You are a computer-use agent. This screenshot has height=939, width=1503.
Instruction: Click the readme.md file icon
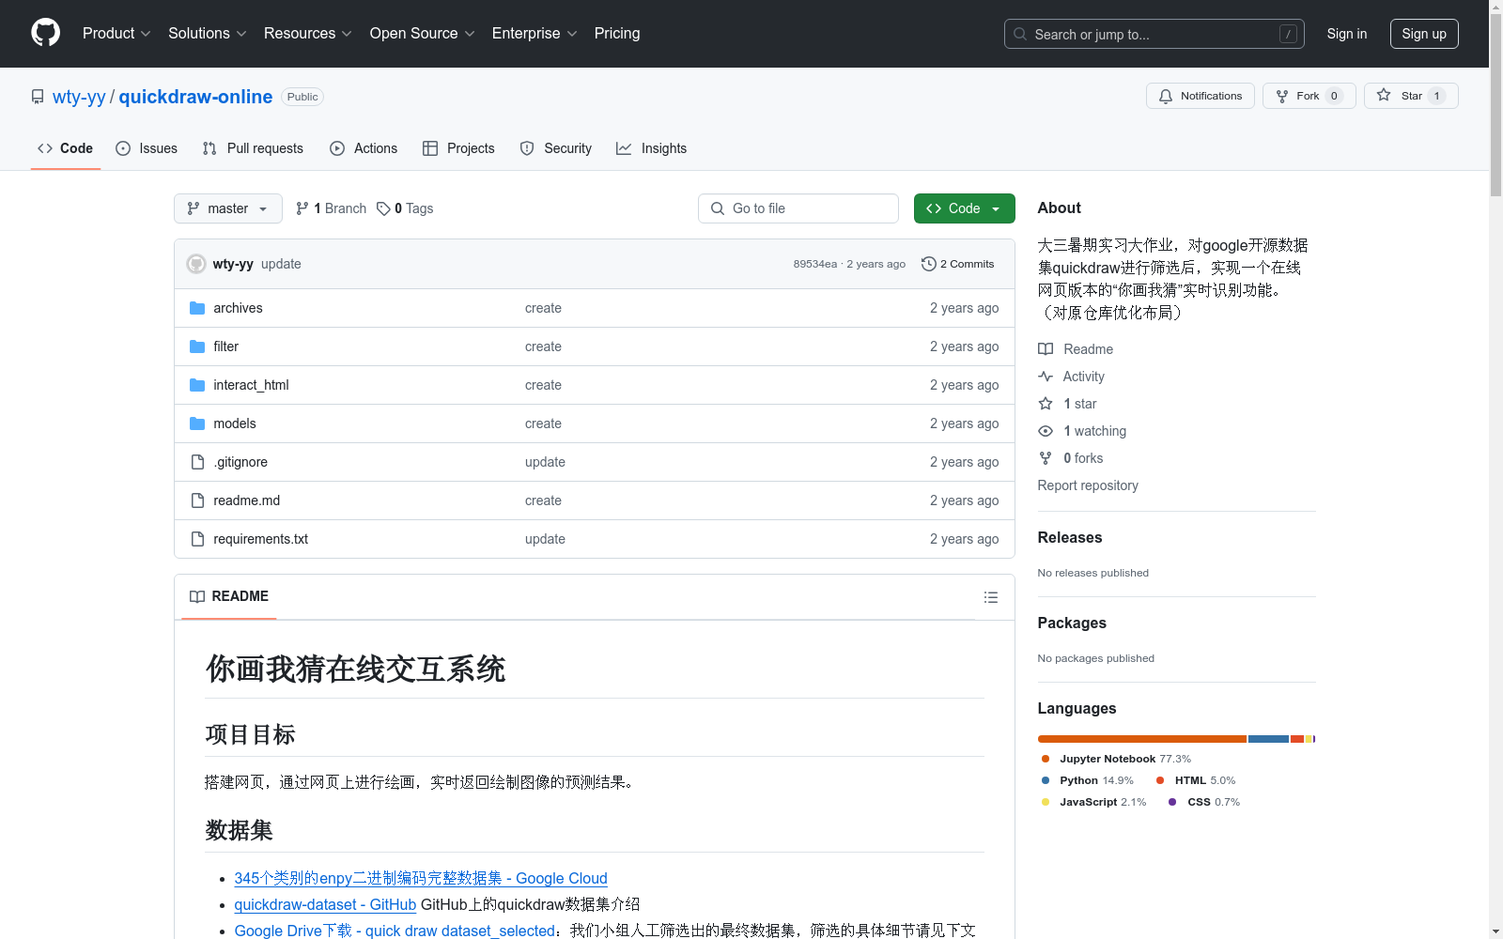click(x=197, y=500)
